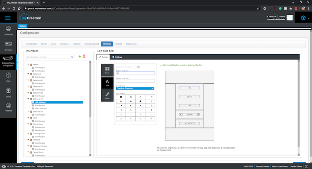The image size is (312, 169).
Task: Click the green plus add interface icon
Action: pos(80,56)
